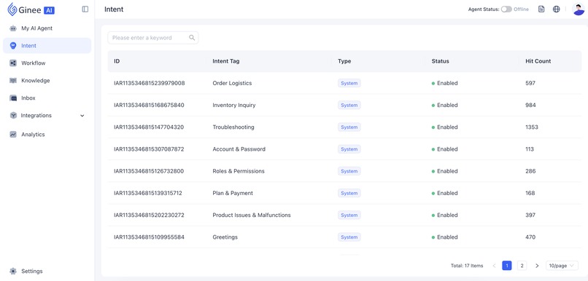Go to the My AI Agent section
The width and height of the screenshot is (588, 281).
(x=36, y=28)
